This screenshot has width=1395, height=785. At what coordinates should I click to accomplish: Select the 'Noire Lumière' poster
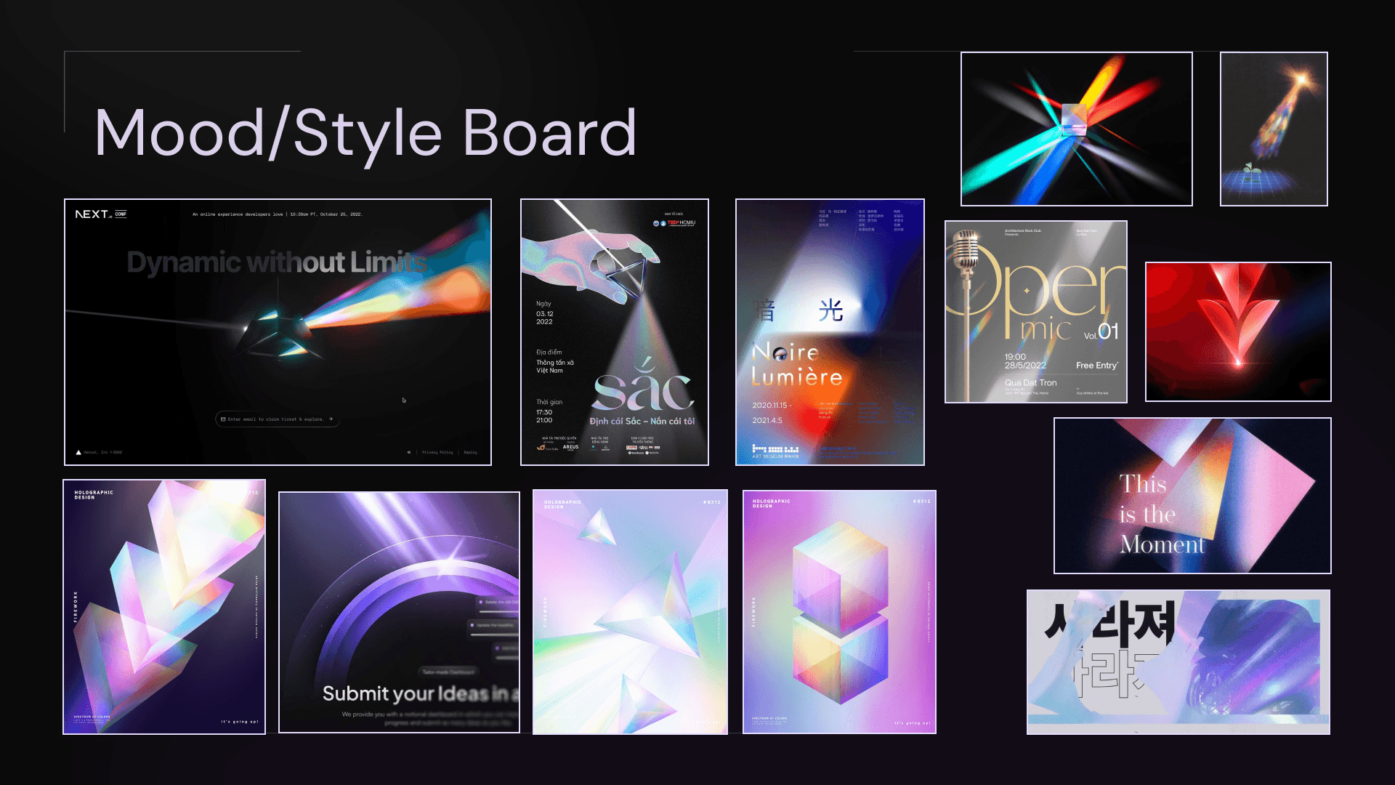point(829,331)
